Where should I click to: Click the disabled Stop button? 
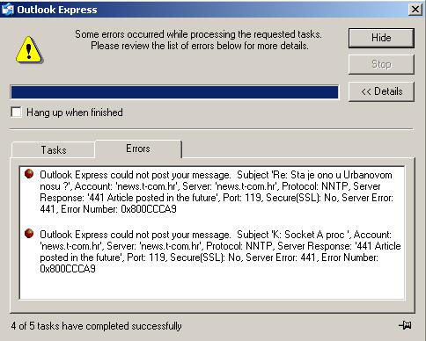381,64
